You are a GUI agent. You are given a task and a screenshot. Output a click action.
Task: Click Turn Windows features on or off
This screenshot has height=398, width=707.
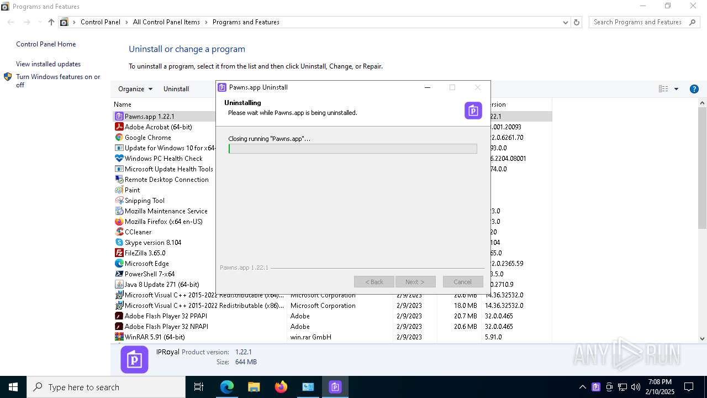click(58, 81)
